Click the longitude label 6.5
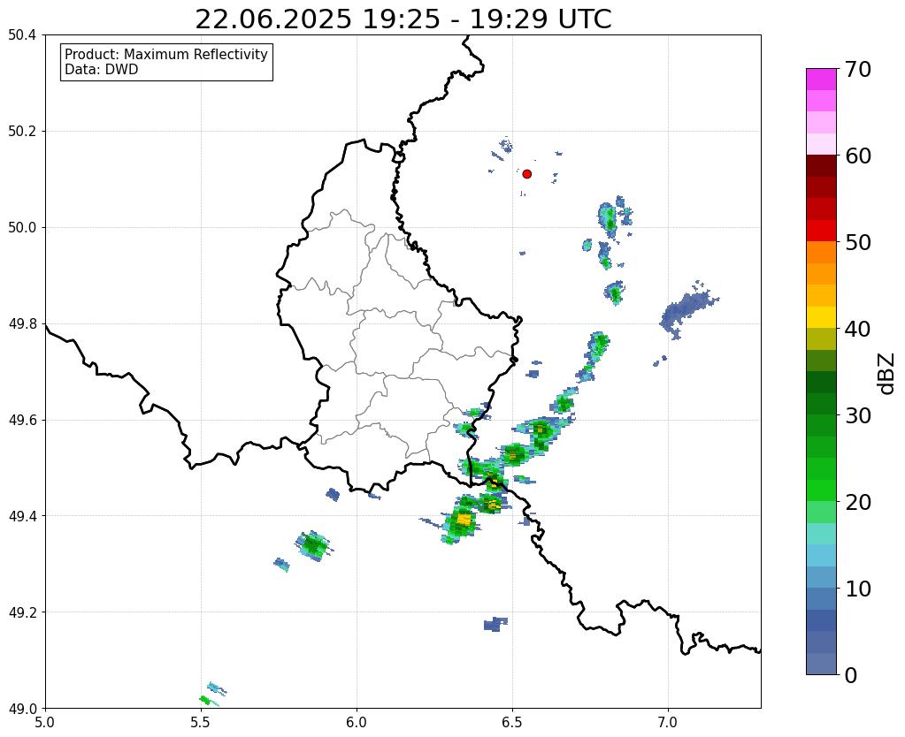This screenshot has height=737, width=905. coord(512,722)
